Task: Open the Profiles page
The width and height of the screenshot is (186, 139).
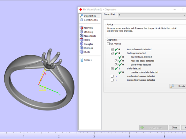Action: (88, 60)
